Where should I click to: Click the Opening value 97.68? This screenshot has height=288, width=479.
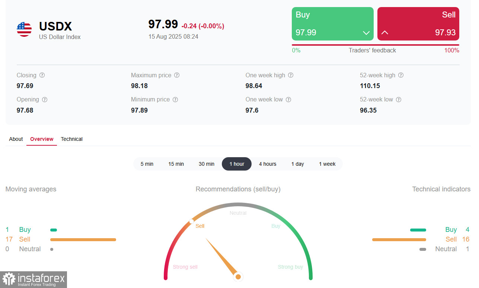[25, 110]
